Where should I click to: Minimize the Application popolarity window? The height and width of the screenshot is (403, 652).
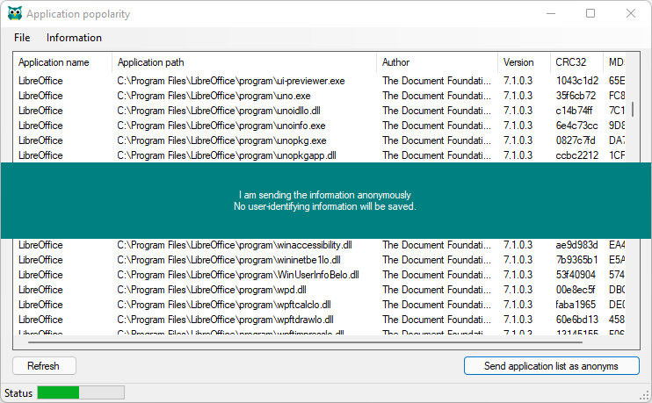551,13
